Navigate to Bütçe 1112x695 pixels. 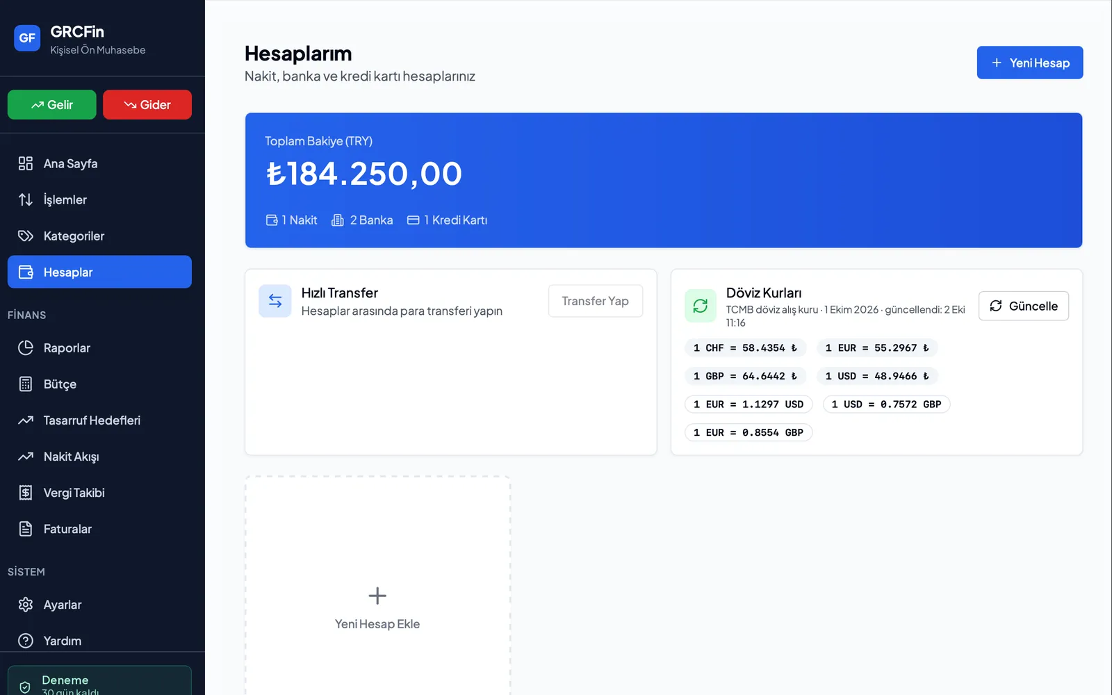pyautogui.click(x=99, y=384)
